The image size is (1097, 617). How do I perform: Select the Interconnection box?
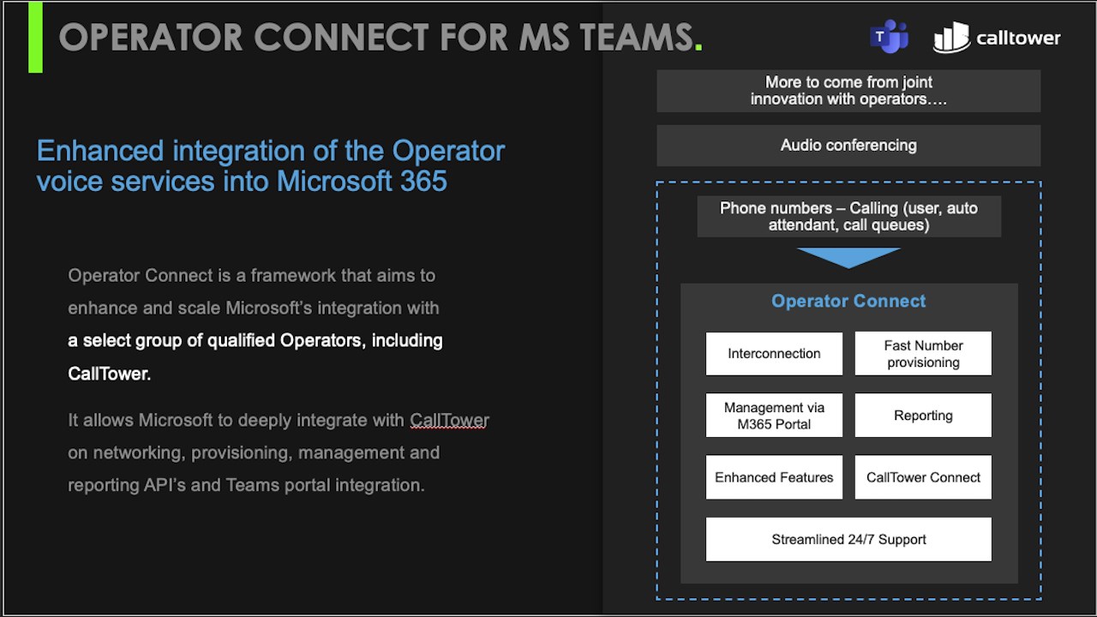click(774, 353)
